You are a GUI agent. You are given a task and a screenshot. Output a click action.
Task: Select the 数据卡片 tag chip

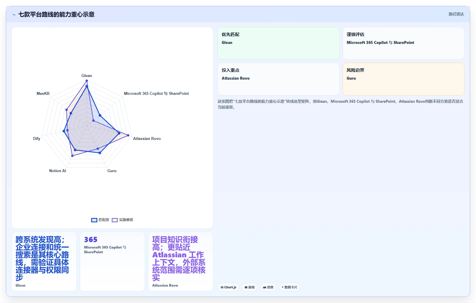(x=289, y=287)
